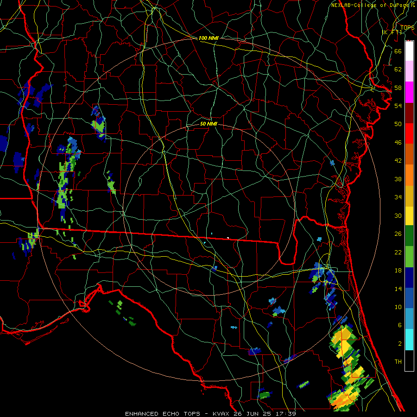Click the legend value "18"
The image size is (417, 417).
coord(398,271)
